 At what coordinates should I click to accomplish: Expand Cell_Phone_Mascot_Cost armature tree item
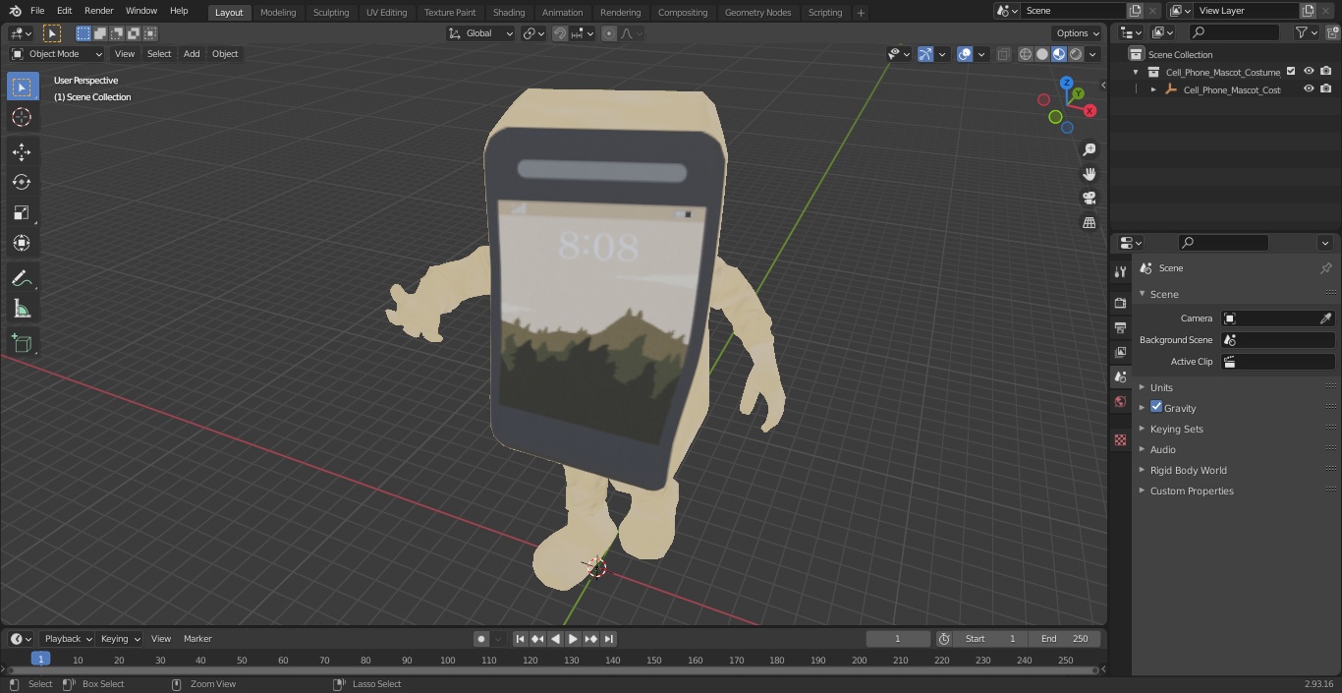(x=1153, y=89)
